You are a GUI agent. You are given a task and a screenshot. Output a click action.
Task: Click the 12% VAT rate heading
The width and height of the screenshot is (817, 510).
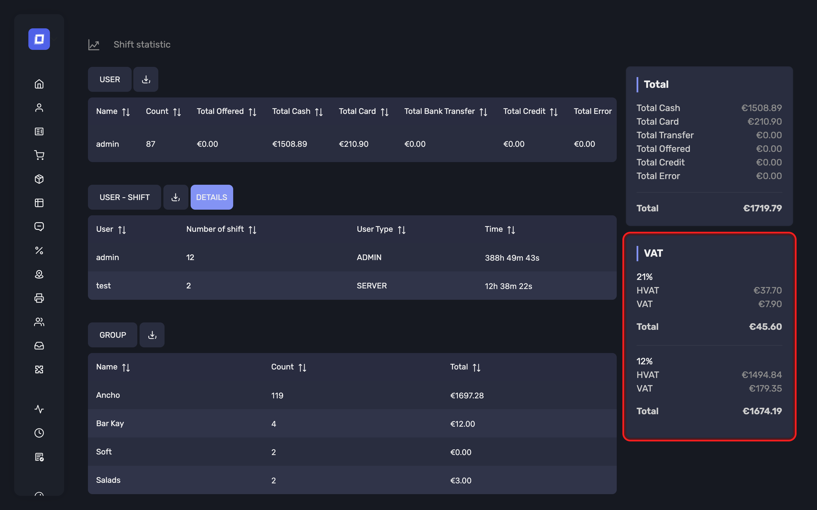point(644,361)
